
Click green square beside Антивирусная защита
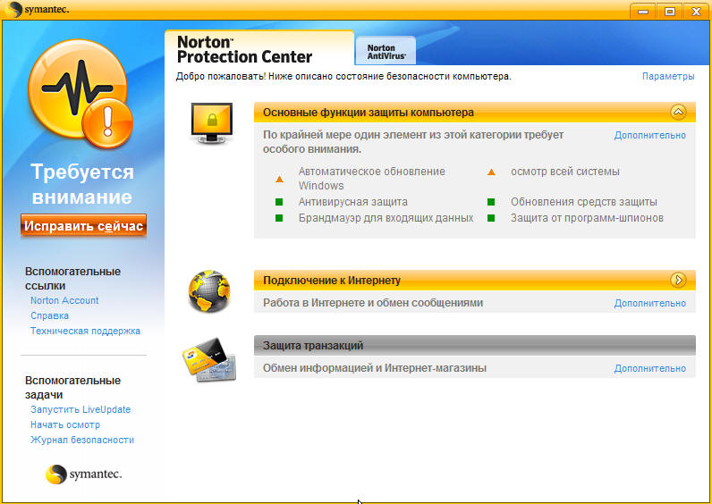point(279,202)
